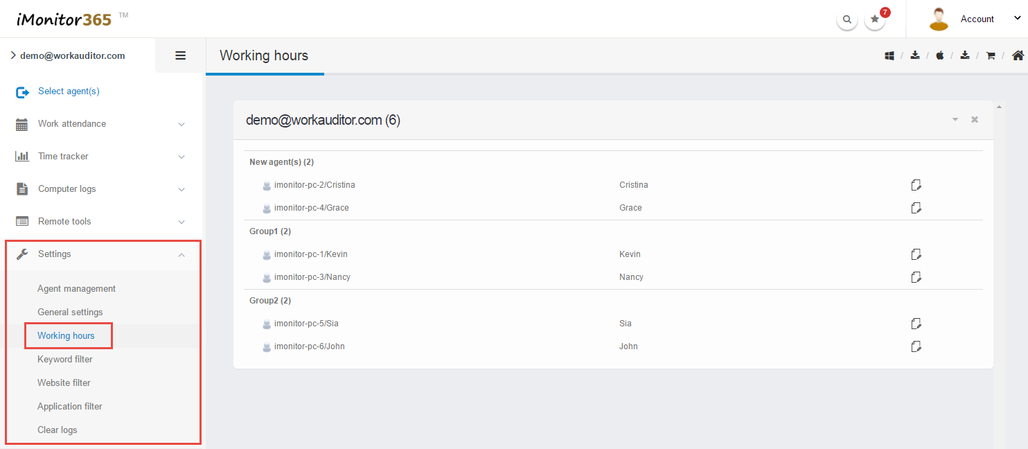Edit working hours for Sia

click(916, 324)
